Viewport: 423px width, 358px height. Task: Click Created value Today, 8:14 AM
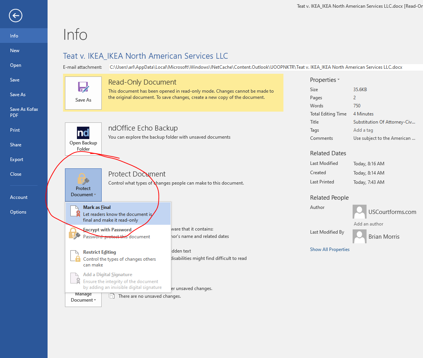coord(369,173)
